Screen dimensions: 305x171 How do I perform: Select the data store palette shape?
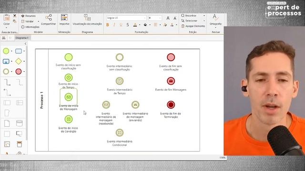click(19, 123)
